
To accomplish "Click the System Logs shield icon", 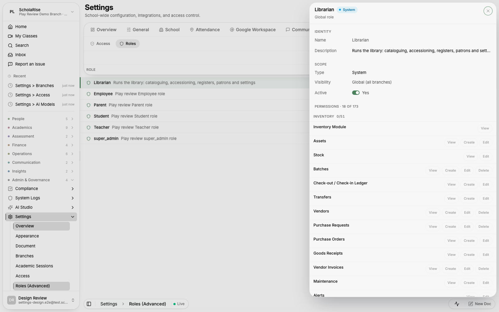I will (10, 198).
